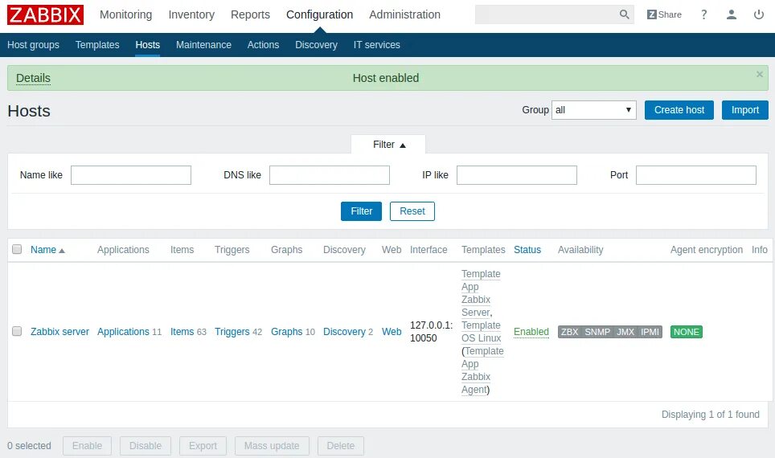This screenshot has height=458, width=775.
Task: Open the Inventory menu
Action: tap(191, 14)
